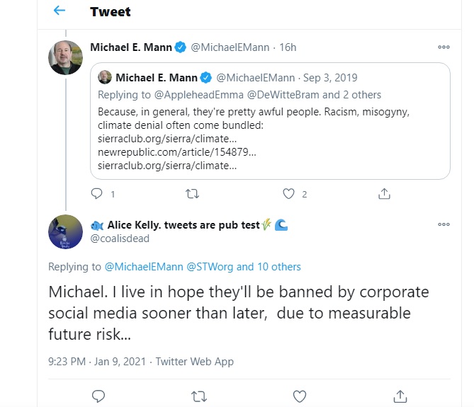Retweet Alice Kelly's tweet
Screen dimensions: 474x407
tap(200, 395)
